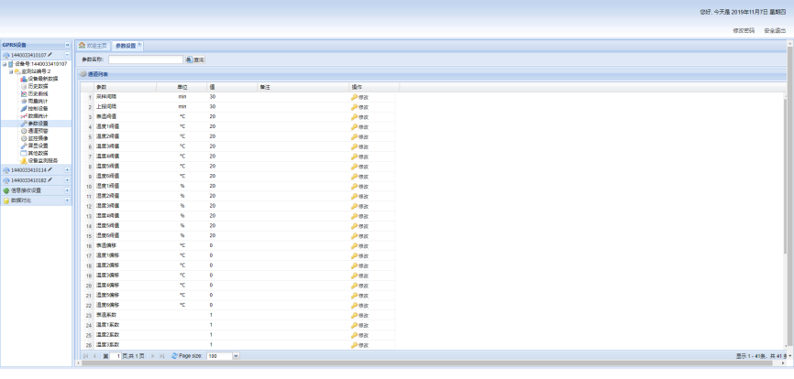This screenshot has width=794, height=379.
Task: Click the 查询 search button
Action: click(x=195, y=60)
